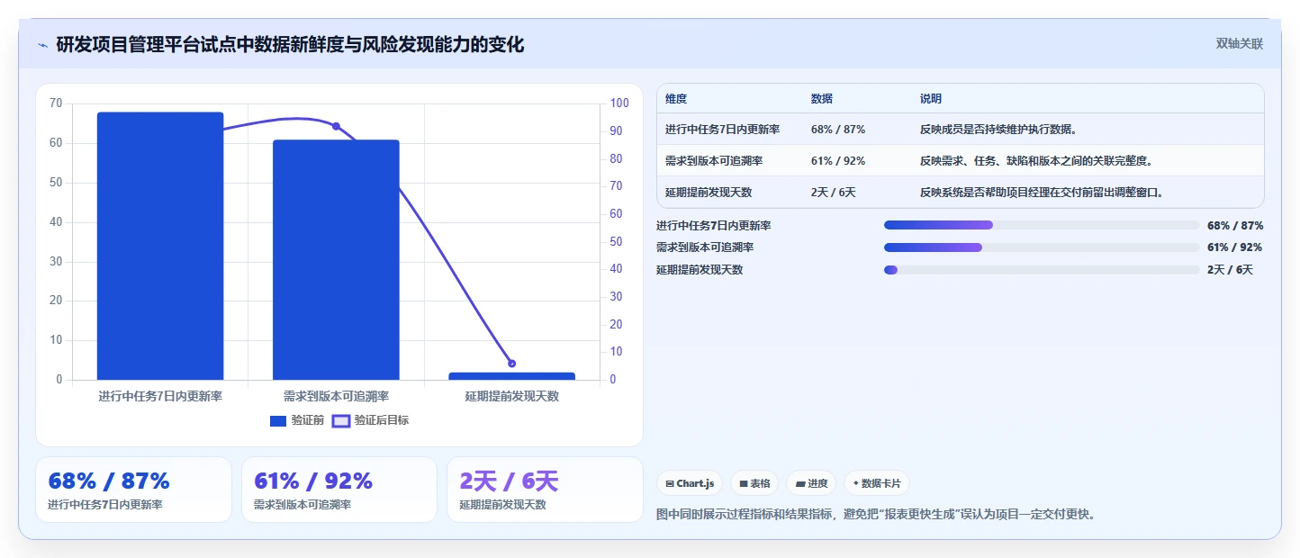1300x558 pixels.
Task: Click the text 反映成员是否持续维护执行数据。
Action: click(998, 130)
